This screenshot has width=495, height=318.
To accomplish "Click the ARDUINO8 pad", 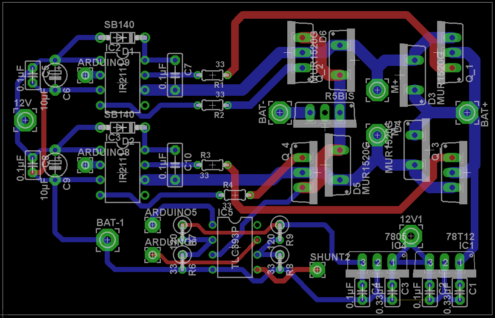I will tap(85, 164).
